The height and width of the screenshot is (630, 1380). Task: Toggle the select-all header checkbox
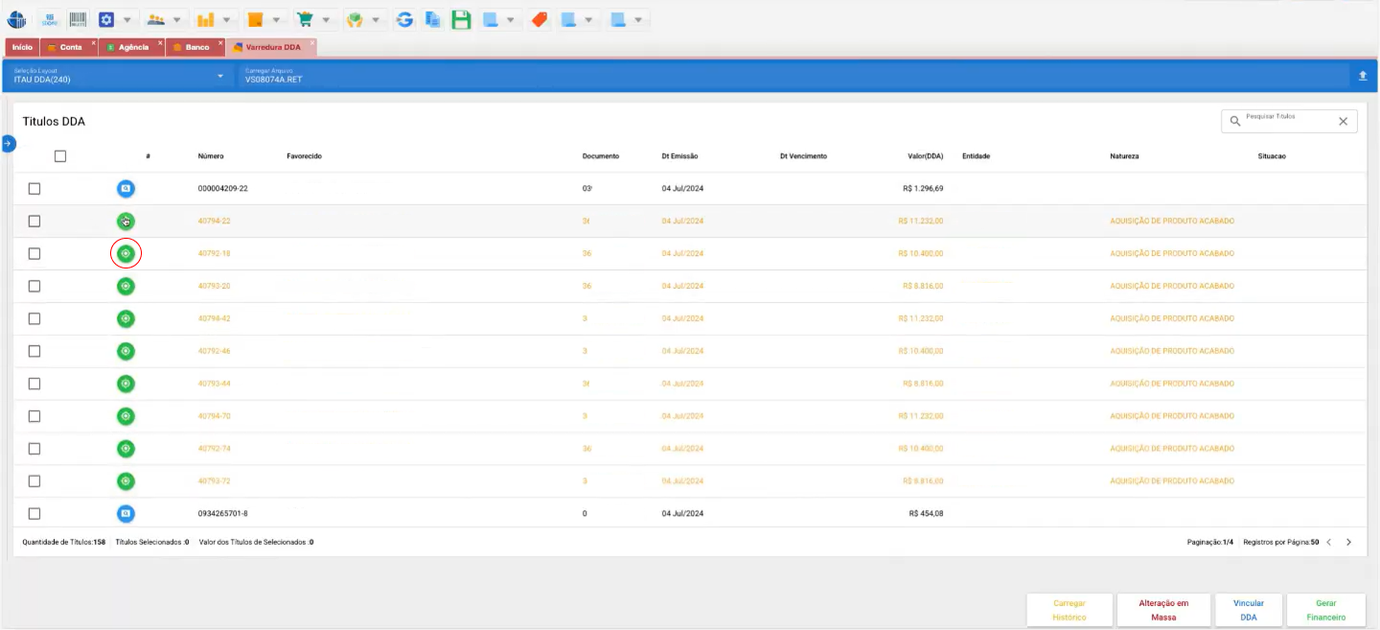pyautogui.click(x=60, y=156)
